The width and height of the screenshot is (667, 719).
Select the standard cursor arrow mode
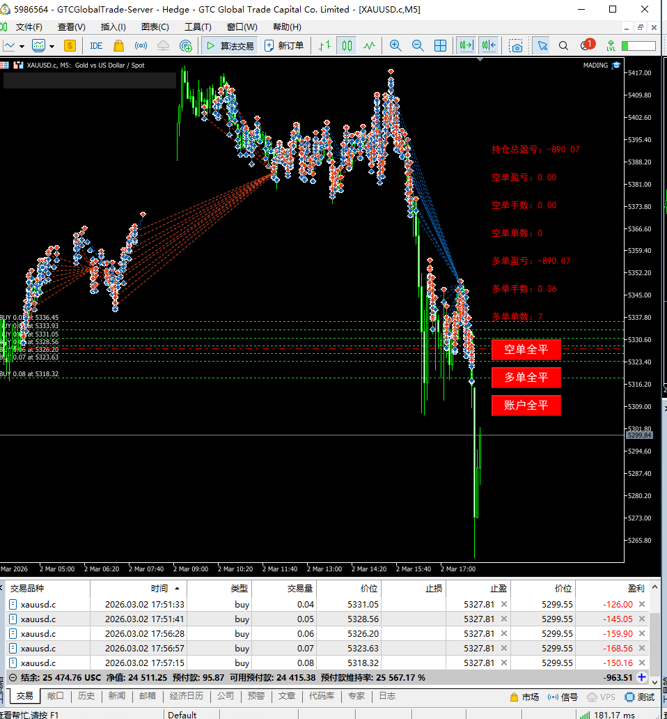[542, 46]
